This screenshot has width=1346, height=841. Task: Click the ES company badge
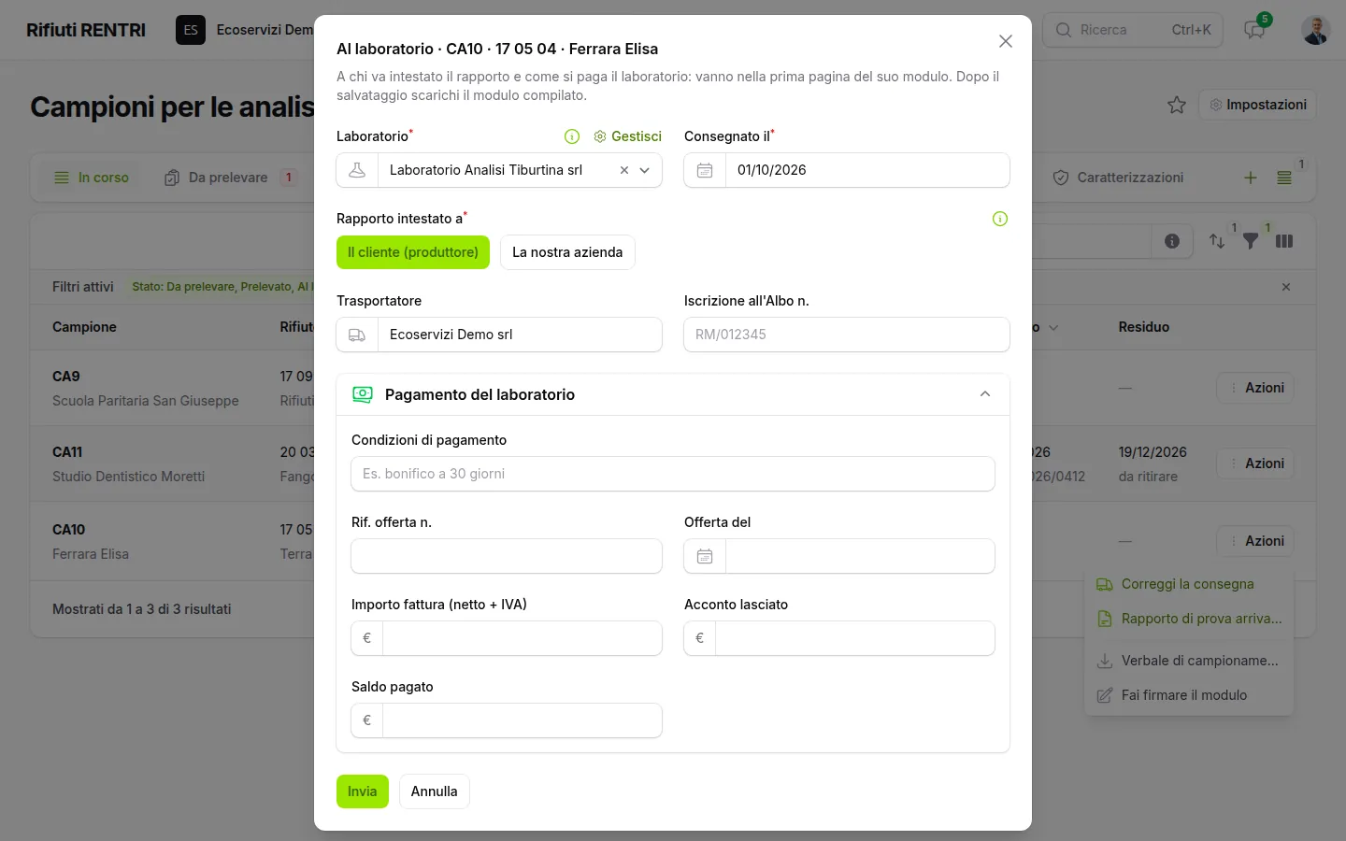(191, 30)
